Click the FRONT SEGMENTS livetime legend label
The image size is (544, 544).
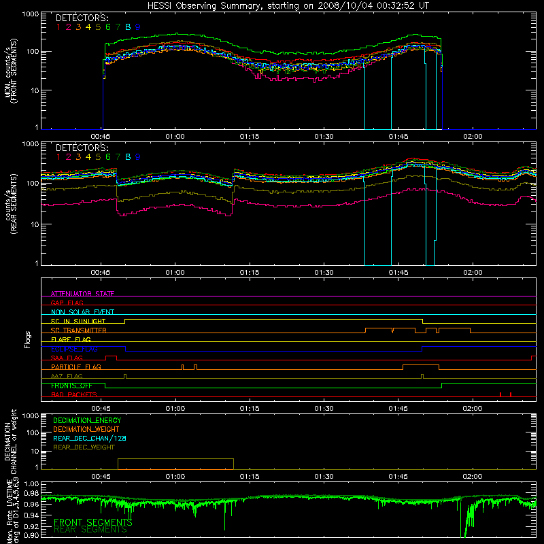93,522
